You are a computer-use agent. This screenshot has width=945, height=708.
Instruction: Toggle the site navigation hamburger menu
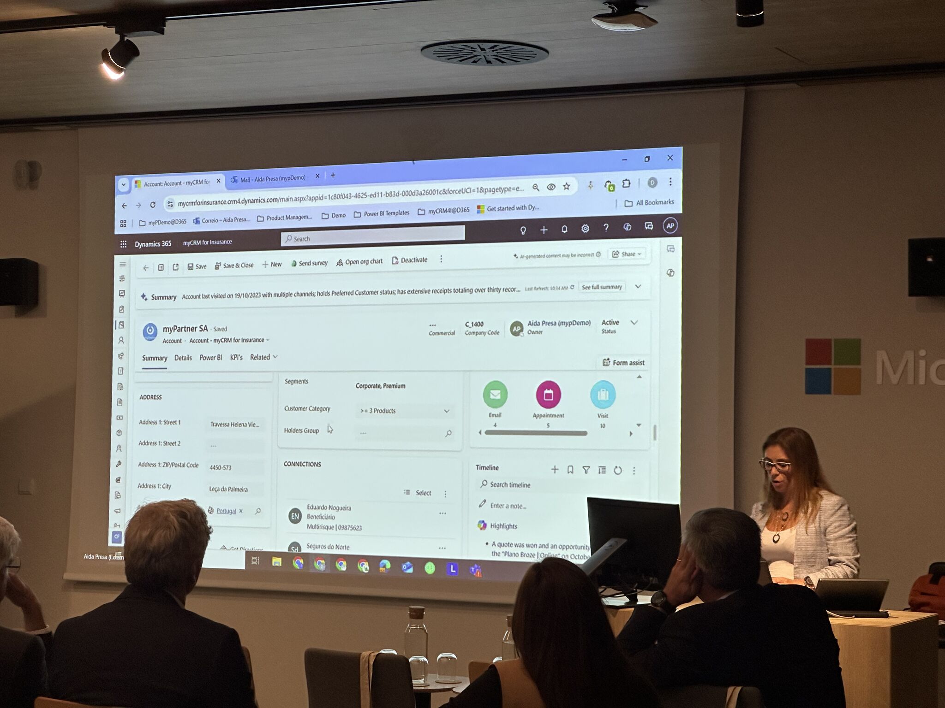(x=123, y=265)
